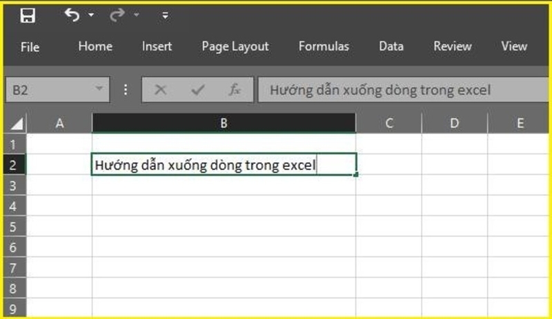Image resolution: width=552 pixels, height=319 pixels.
Task: Select row 3 header
Action: [14, 185]
